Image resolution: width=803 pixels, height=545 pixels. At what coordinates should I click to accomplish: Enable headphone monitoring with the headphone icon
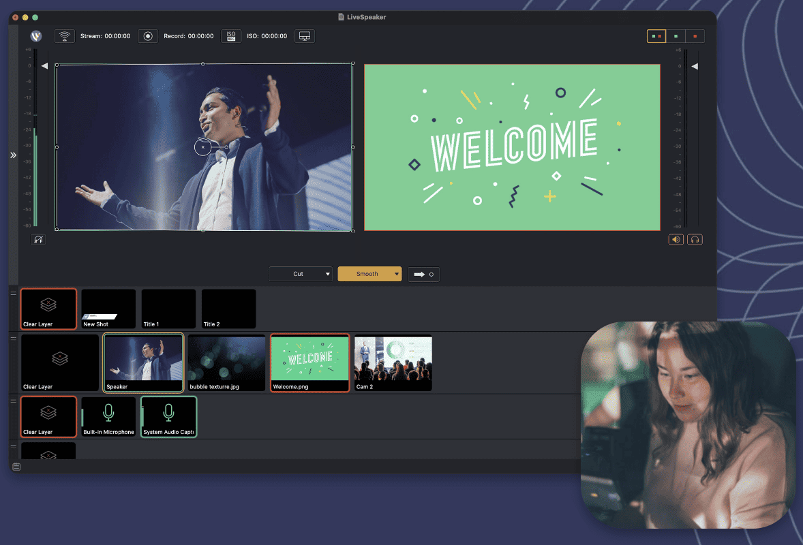(695, 239)
